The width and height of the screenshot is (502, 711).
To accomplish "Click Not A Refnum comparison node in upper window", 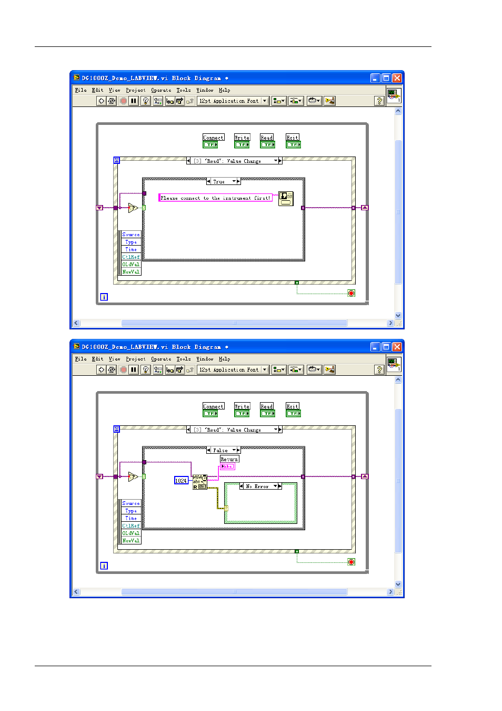I will tap(134, 208).
